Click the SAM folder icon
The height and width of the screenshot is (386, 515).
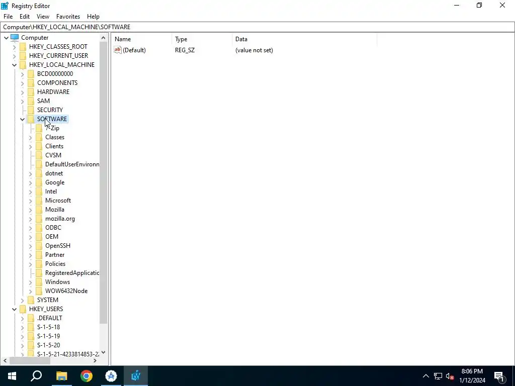[31, 101]
